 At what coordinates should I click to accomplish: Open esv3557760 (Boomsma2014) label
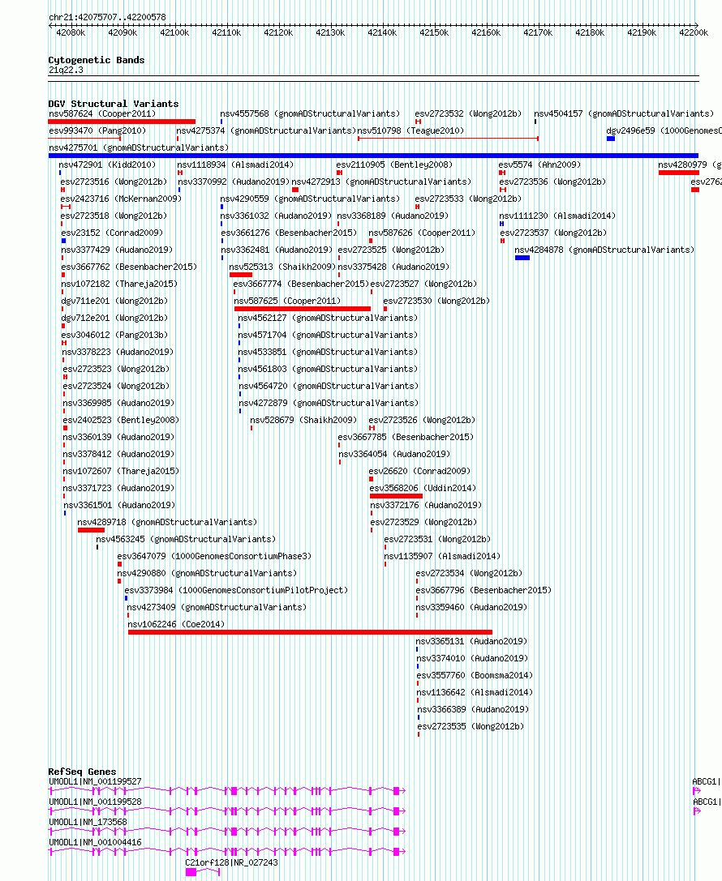(x=475, y=675)
